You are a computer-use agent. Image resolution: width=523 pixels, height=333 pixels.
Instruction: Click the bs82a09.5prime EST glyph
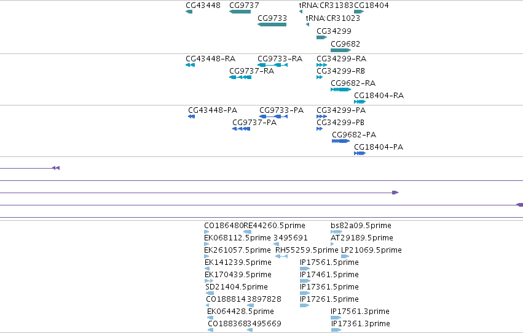click(336, 232)
